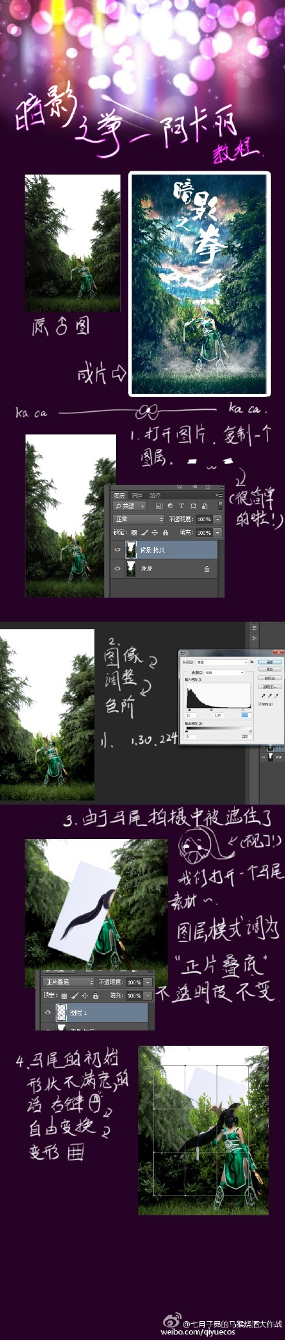Lock position icon in 背景 拷贝 panel
The height and width of the screenshot is (1340, 285).
155,533
